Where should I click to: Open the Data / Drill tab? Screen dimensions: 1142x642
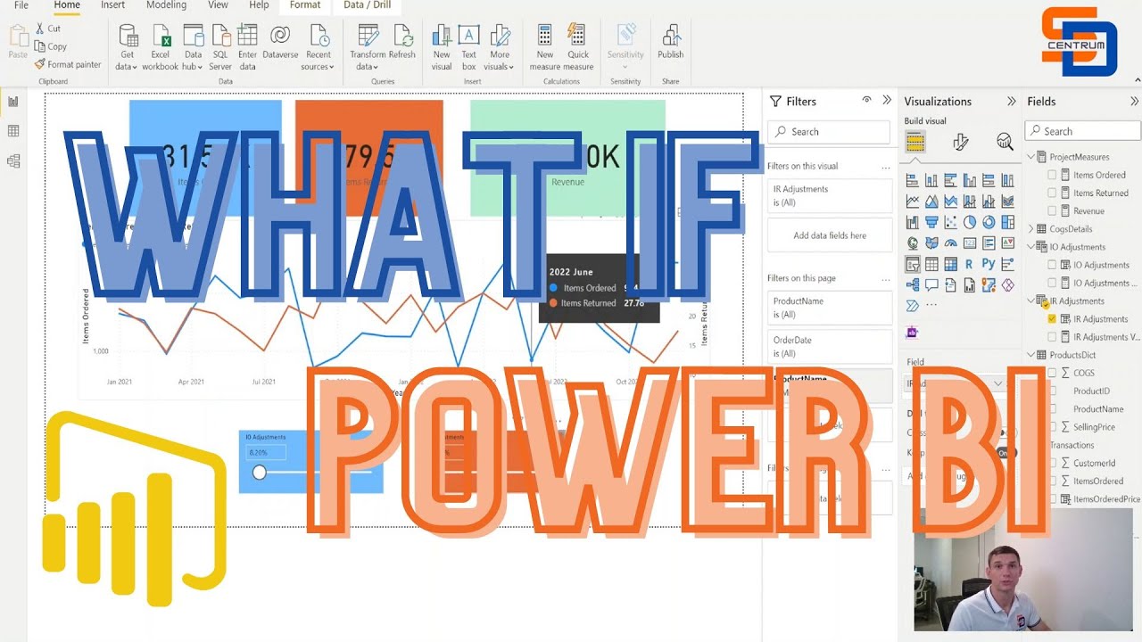(x=367, y=5)
